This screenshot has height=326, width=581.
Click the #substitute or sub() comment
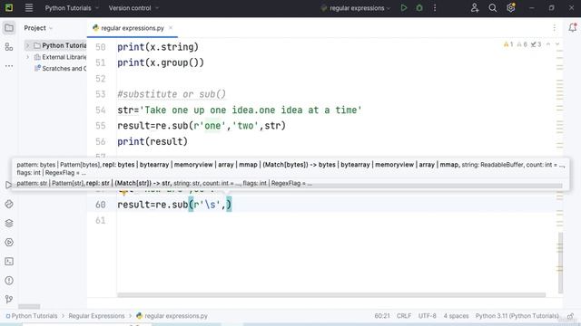tap(172, 94)
